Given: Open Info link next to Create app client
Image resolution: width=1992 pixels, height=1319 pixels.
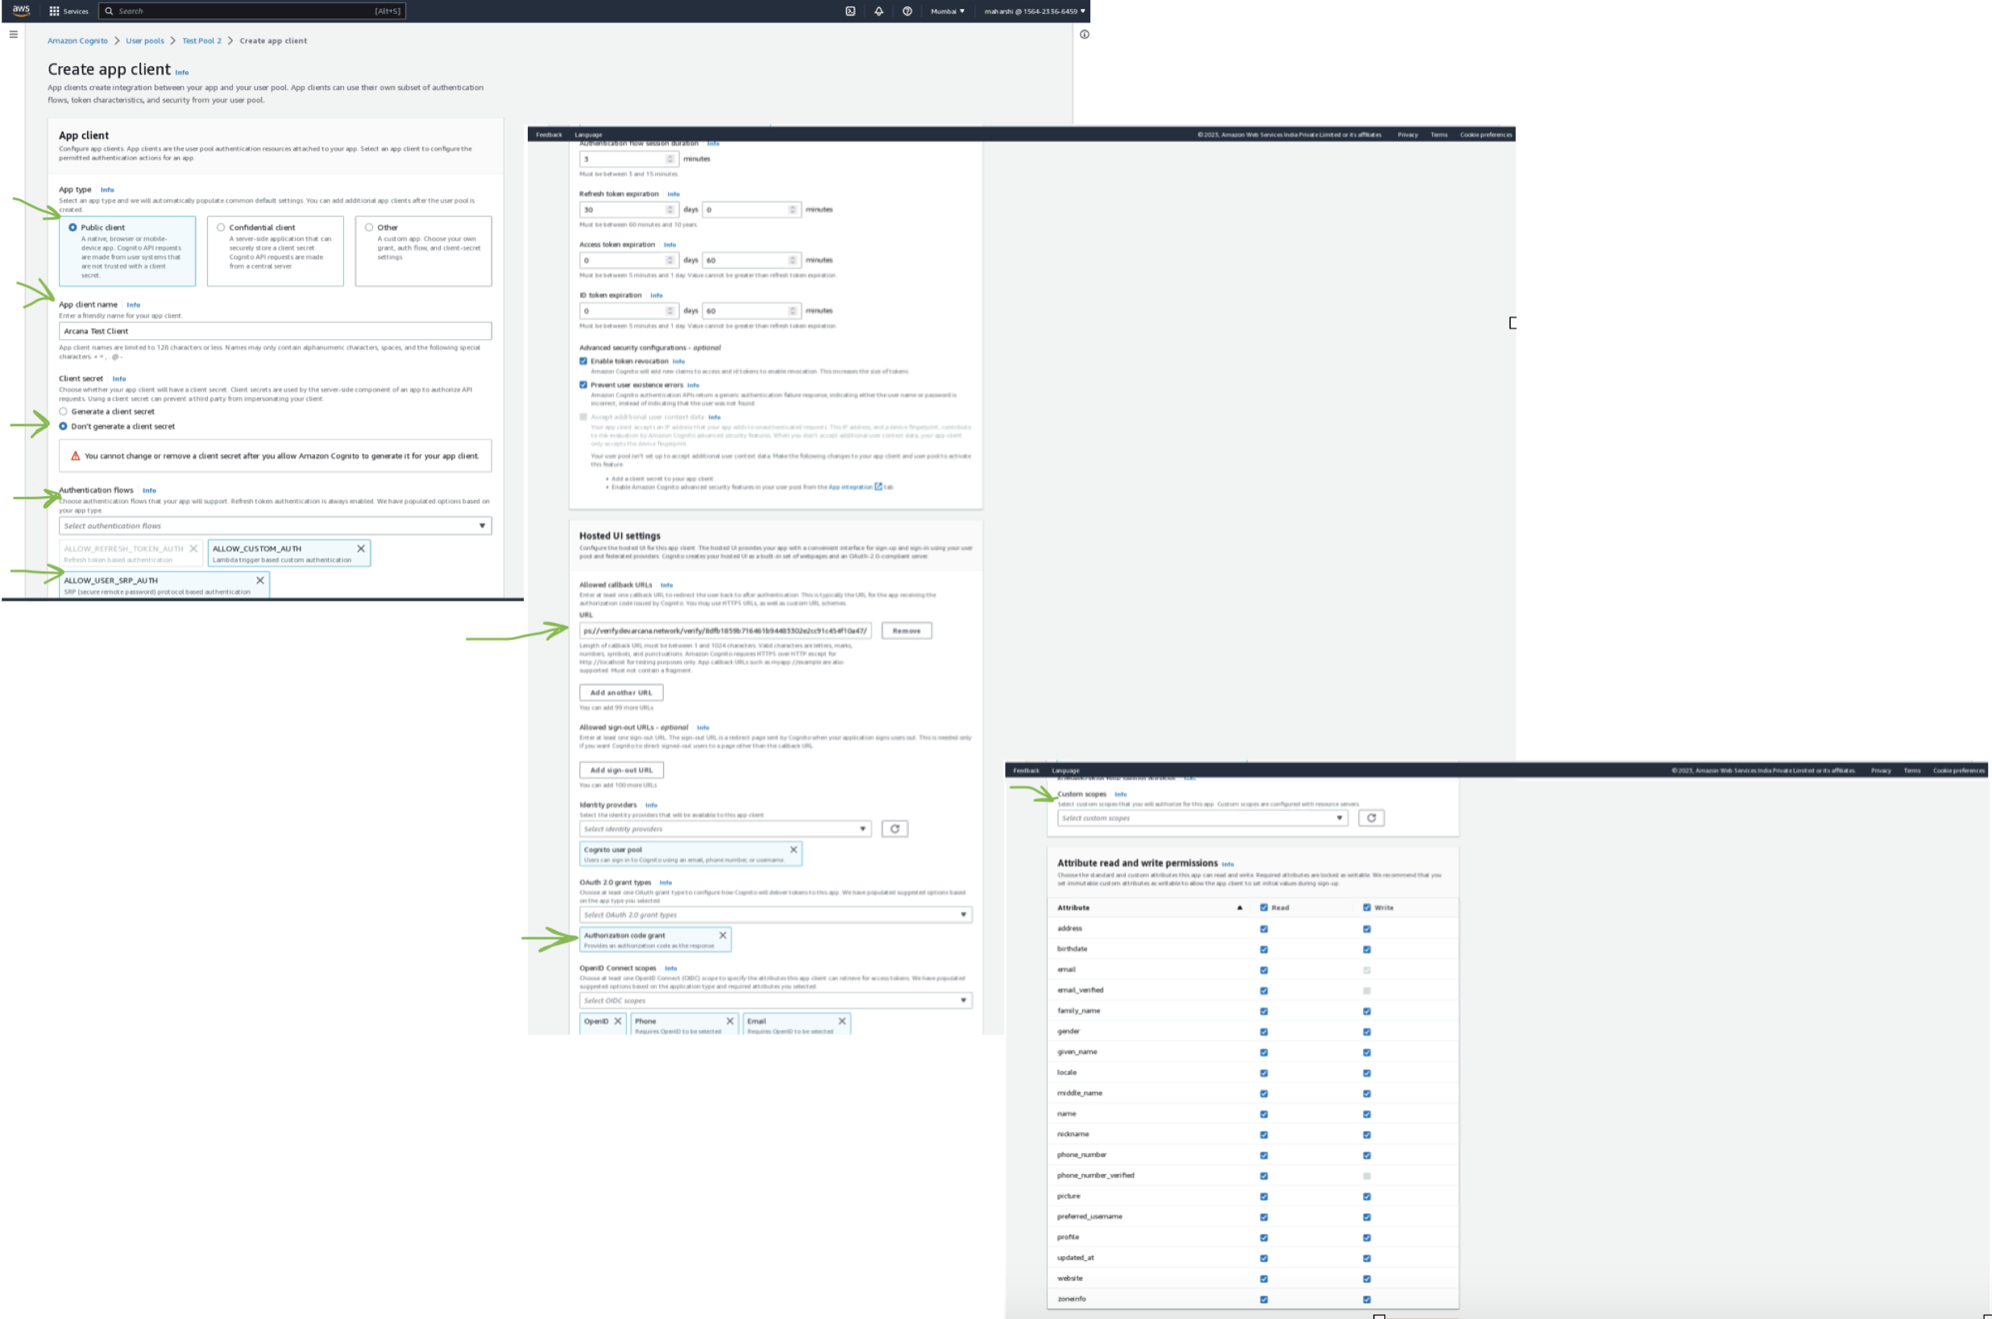Looking at the screenshot, I should point(182,72).
